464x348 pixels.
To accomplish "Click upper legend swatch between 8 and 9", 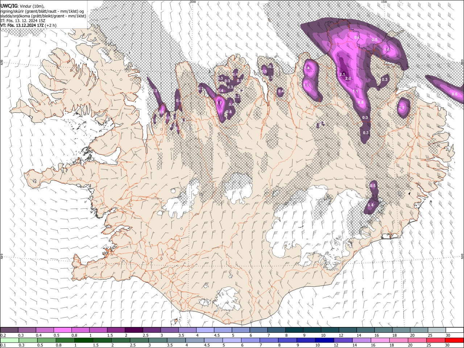I will tap(294, 330).
